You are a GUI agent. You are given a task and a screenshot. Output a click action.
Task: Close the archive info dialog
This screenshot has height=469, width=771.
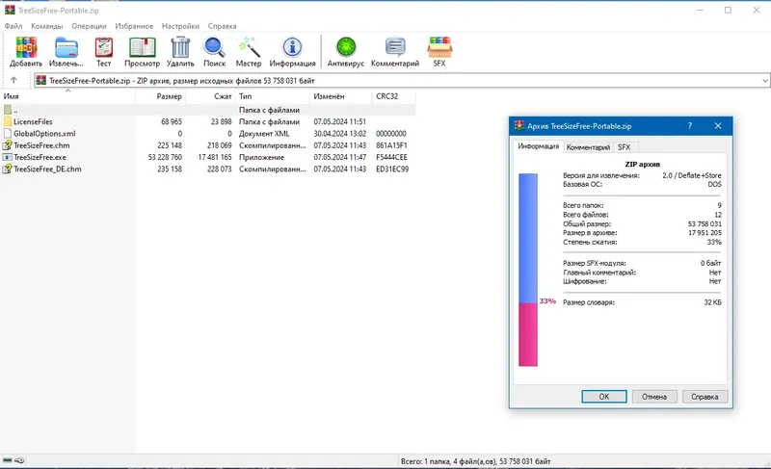(x=718, y=126)
